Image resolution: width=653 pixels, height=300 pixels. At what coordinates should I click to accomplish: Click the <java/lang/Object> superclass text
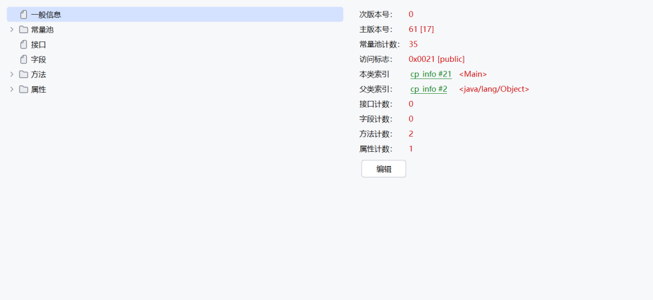click(x=494, y=89)
